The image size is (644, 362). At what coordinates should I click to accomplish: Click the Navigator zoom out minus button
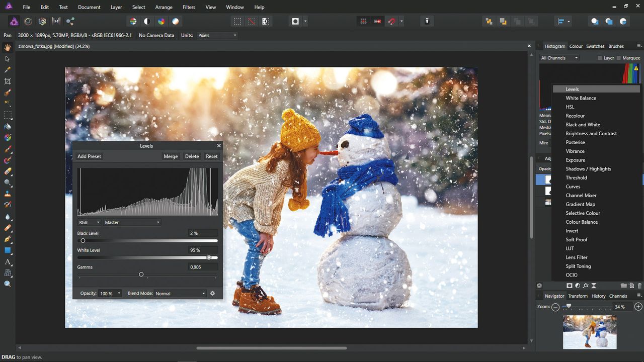coord(555,307)
